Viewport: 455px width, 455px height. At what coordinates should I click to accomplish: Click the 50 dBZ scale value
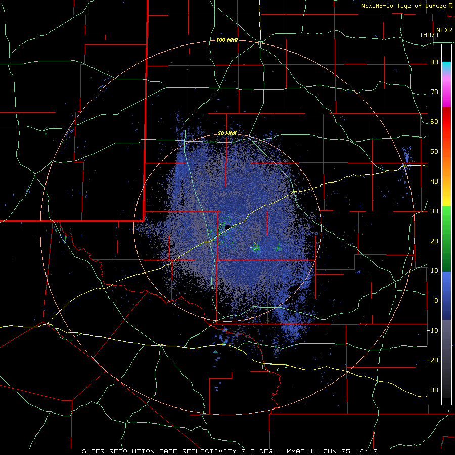tap(434, 152)
